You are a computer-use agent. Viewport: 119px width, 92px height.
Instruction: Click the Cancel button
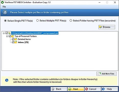[x=93, y=89]
